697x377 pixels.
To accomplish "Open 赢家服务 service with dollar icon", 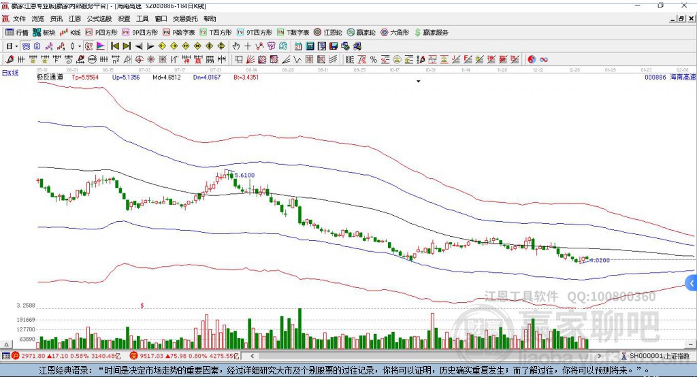I will [x=431, y=33].
